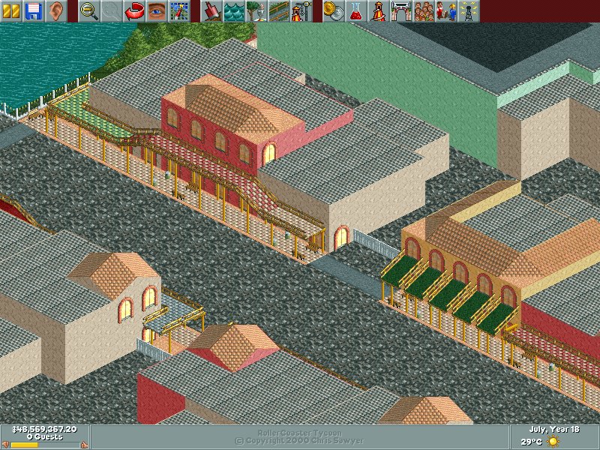600x450 pixels.
Task: Select the shovel land adjustment tool
Action: coord(211,11)
